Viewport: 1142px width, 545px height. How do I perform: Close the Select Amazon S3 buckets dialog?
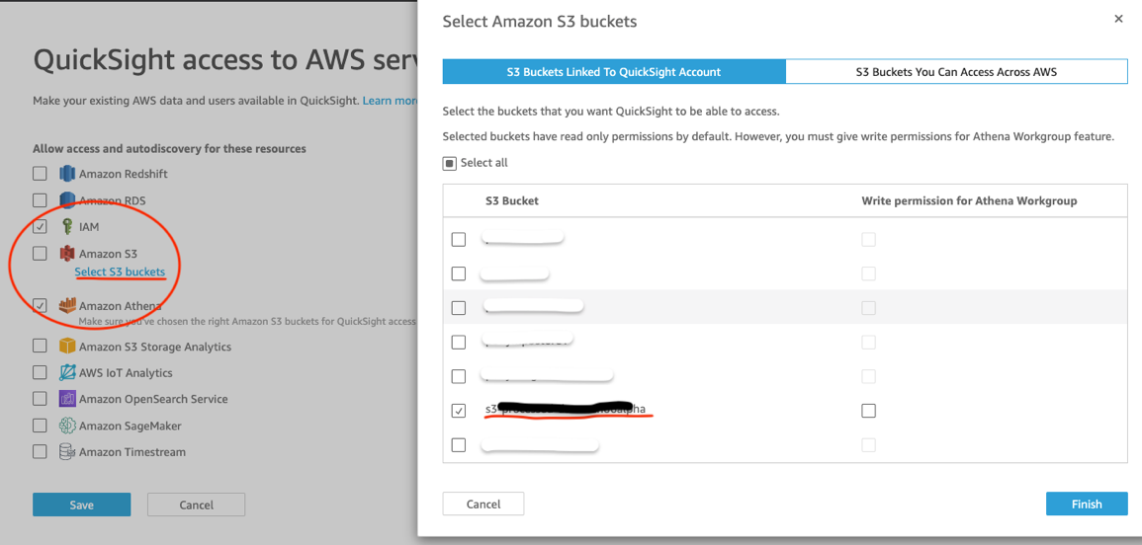pyautogui.click(x=1118, y=19)
